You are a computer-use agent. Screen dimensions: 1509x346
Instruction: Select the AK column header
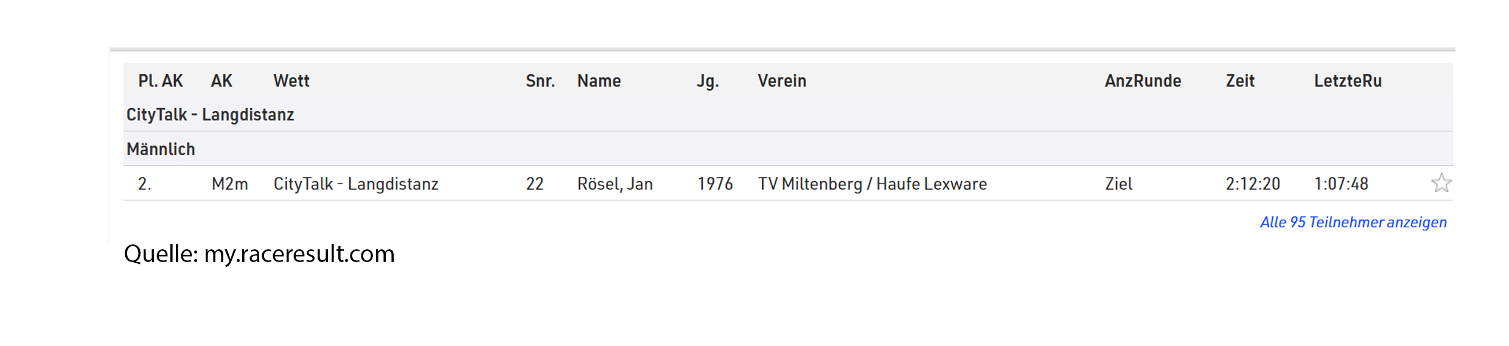[221, 81]
